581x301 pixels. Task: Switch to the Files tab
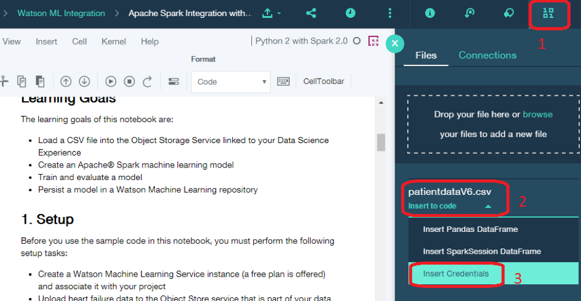[x=426, y=55]
